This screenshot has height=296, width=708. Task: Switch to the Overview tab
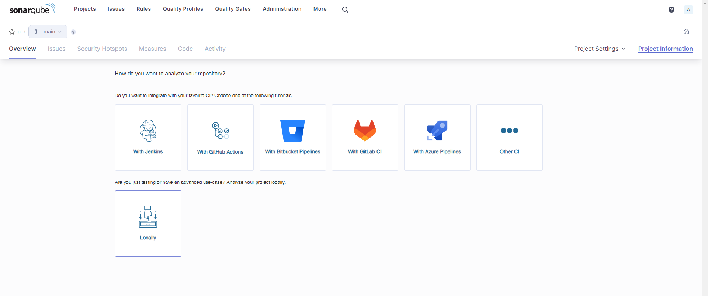click(22, 49)
